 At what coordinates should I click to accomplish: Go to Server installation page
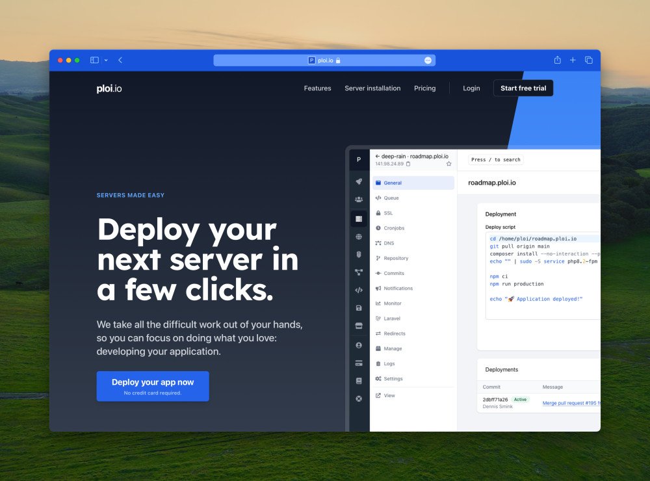(372, 88)
